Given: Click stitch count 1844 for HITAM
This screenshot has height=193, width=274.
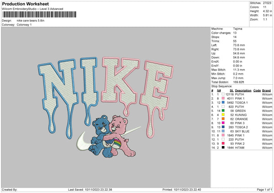Looking at the screenshot, I should [230, 148].
